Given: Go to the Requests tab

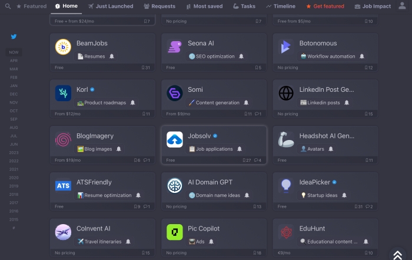Looking at the screenshot, I should coord(160,6).
